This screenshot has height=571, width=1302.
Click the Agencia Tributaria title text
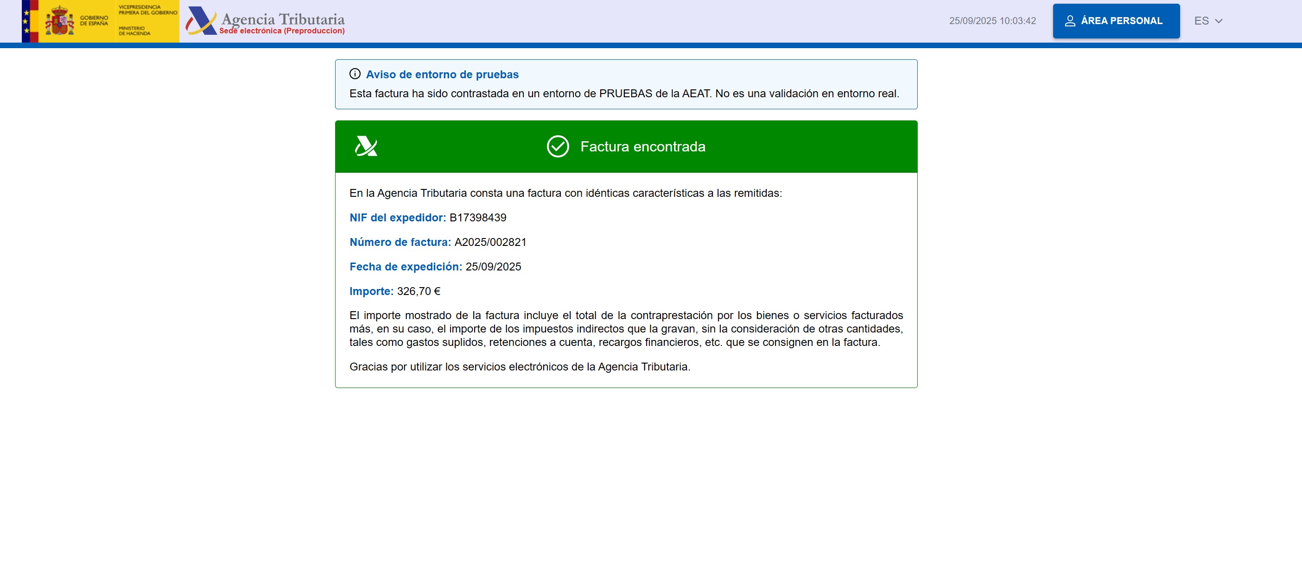click(x=283, y=18)
